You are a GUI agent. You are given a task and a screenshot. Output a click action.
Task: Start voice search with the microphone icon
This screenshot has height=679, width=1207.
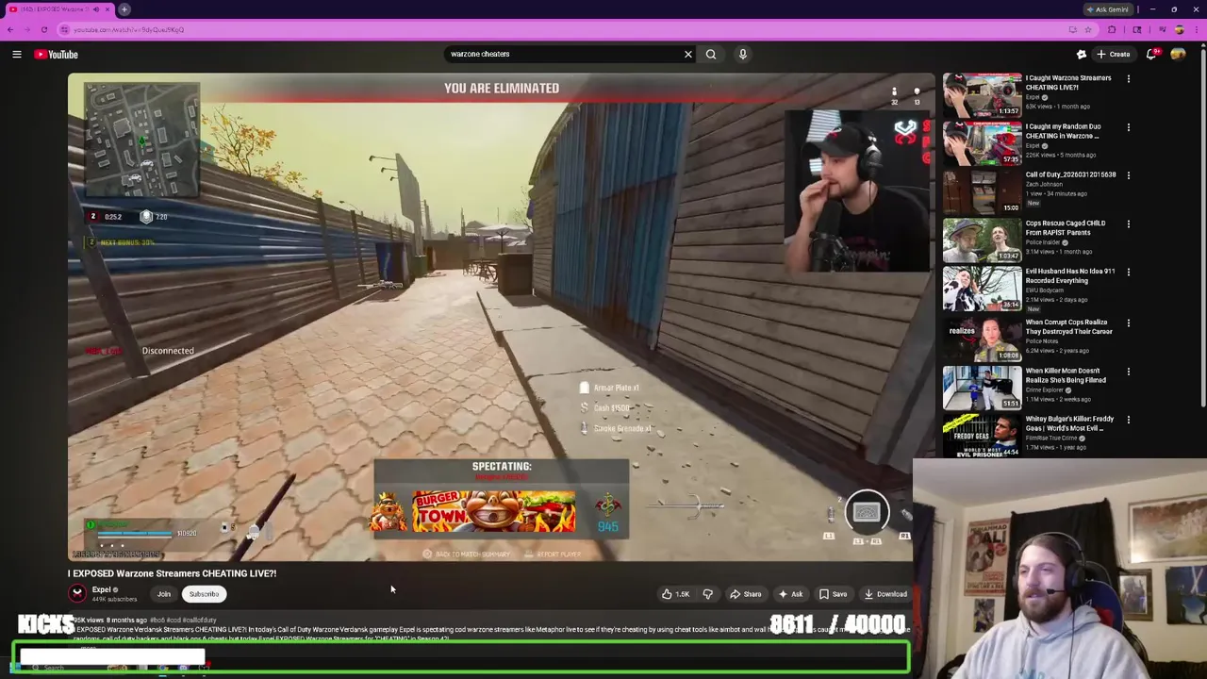coord(743,55)
